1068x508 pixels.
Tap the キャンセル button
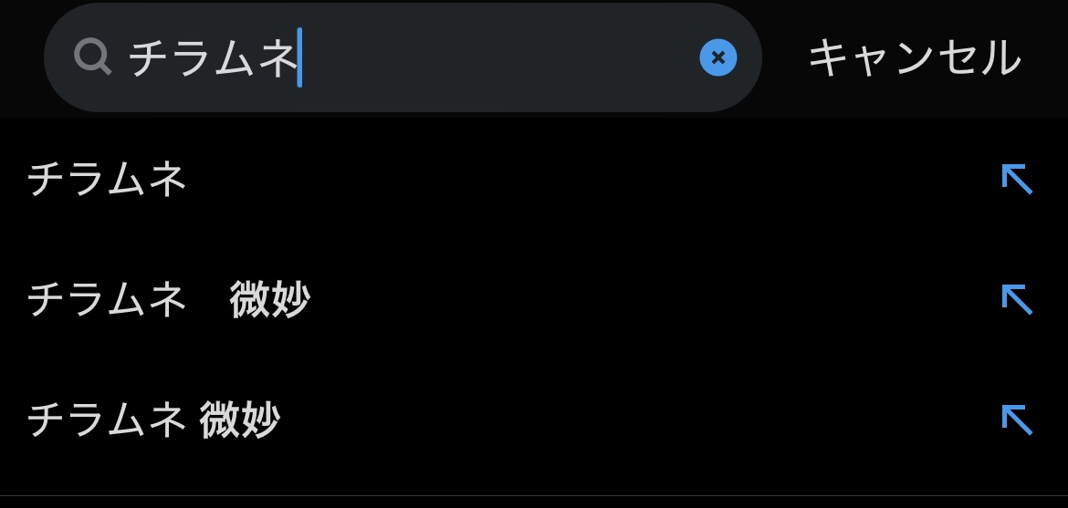914,58
